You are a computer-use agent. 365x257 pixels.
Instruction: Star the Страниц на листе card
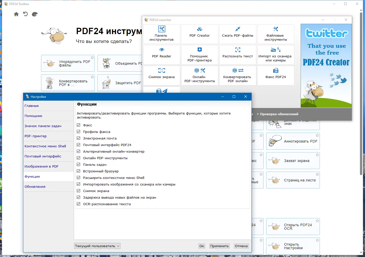click(x=317, y=174)
